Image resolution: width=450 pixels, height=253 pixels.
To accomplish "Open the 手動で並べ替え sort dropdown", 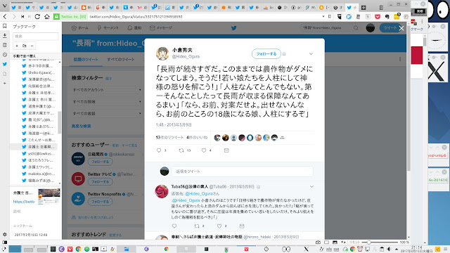I will click(x=36, y=56).
